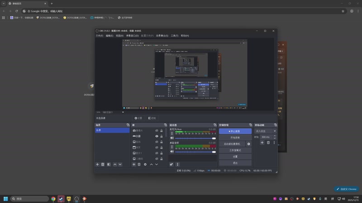Move source down in the Sources panel
The width and height of the screenshot is (362, 203).
[x=157, y=164]
